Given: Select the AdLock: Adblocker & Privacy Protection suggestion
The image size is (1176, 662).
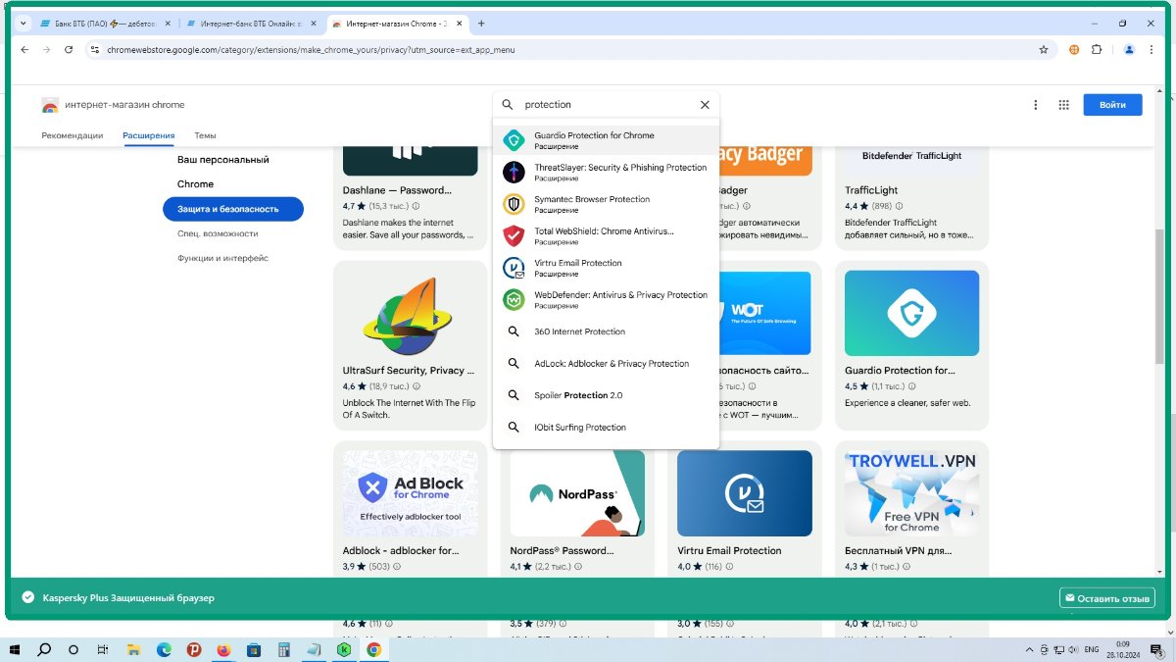Looking at the screenshot, I should point(606,364).
